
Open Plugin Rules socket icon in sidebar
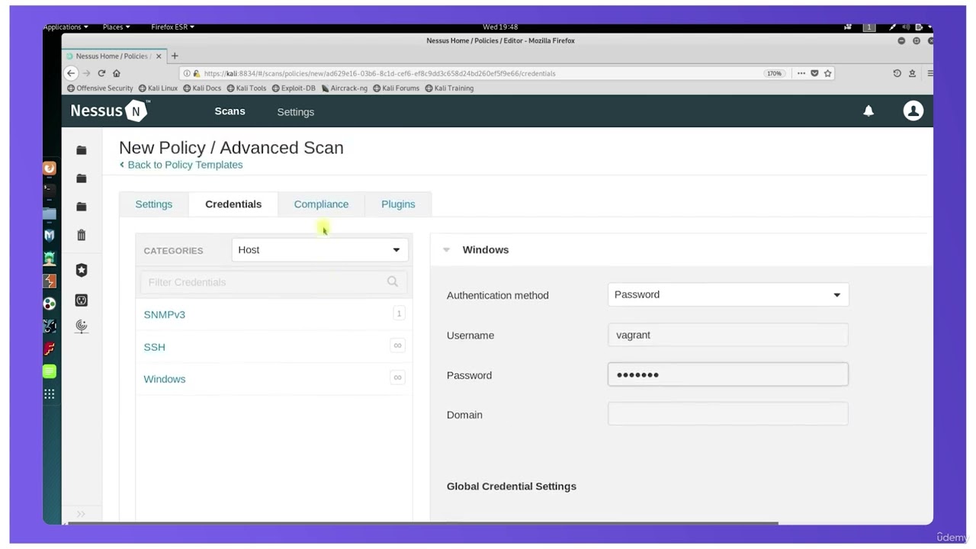point(82,300)
